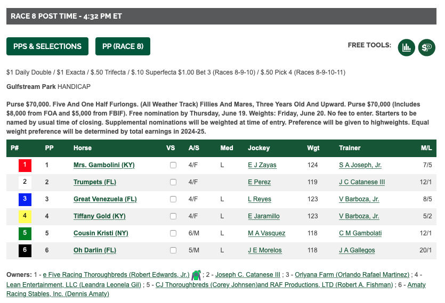Open horse page for Trumpets (FL)
Image resolution: width=445 pixels, height=303 pixels.
coord(95,182)
